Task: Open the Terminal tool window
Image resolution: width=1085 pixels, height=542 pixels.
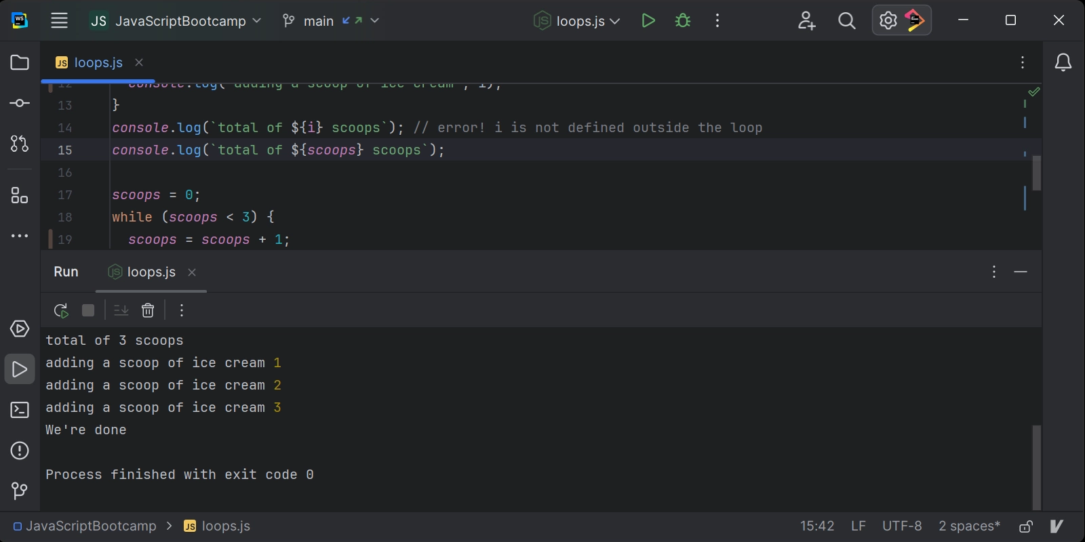Action: click(20, 410)
